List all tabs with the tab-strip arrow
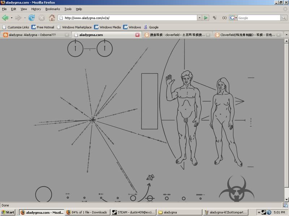The height and width of the screenshot is (216, 289). coord(286,35)
